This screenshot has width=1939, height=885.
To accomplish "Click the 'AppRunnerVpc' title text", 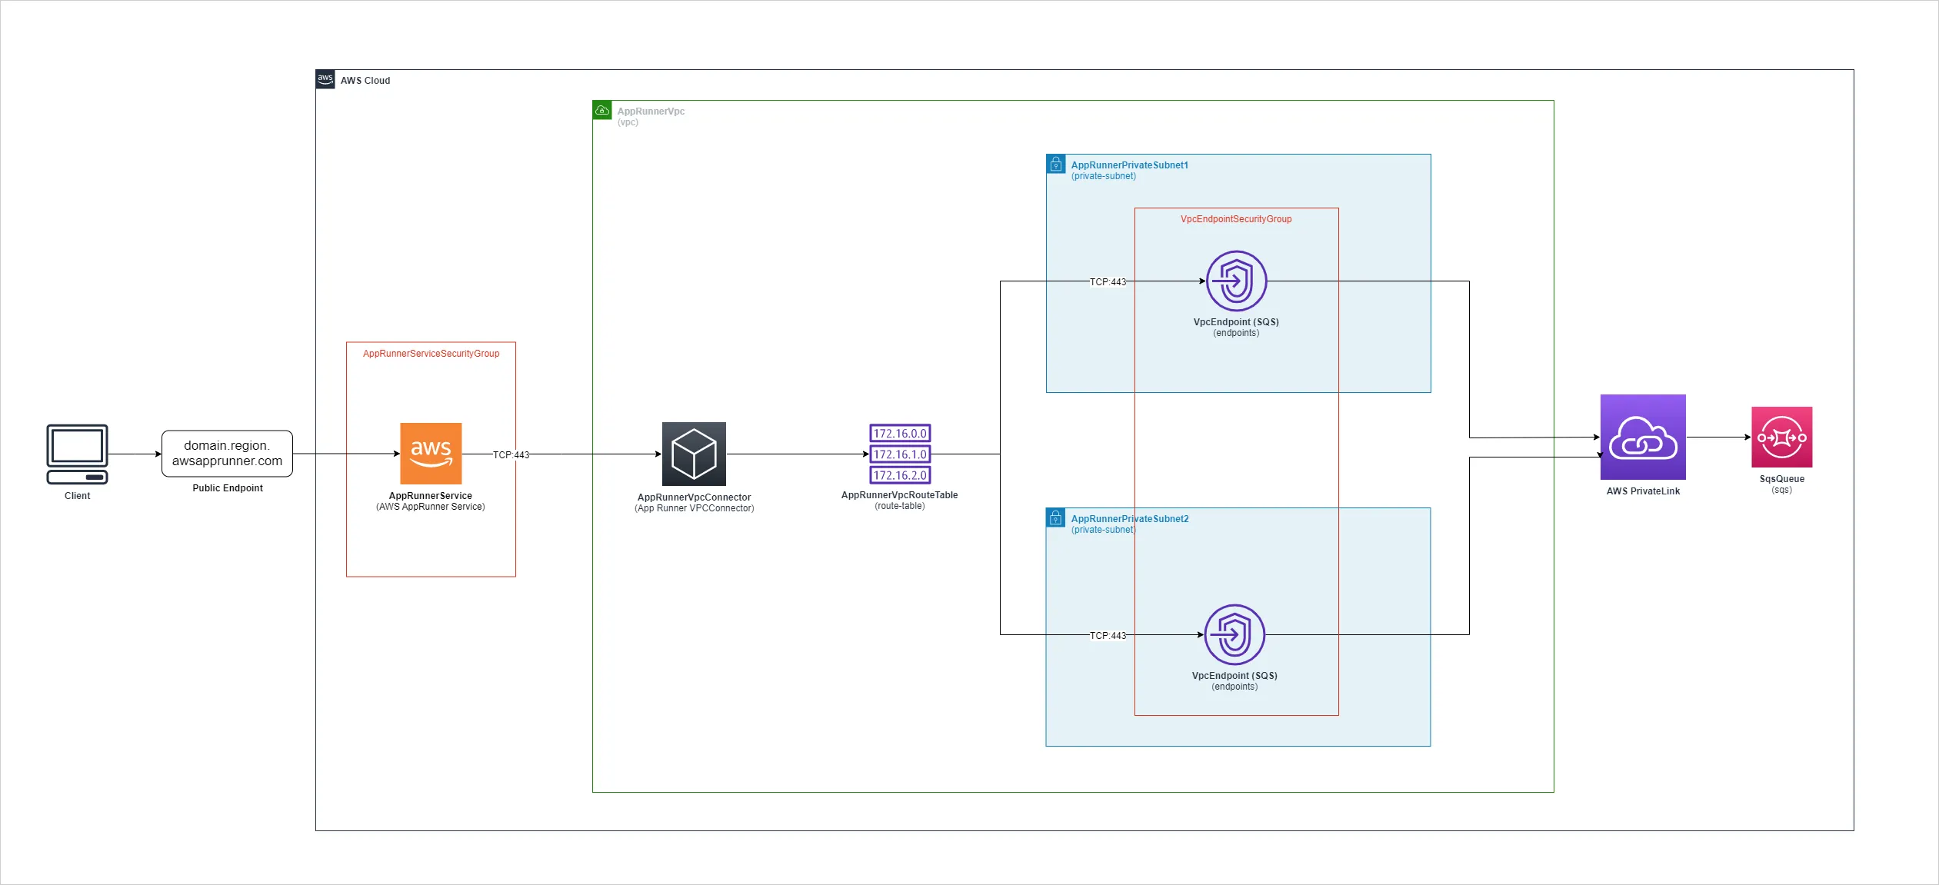I will (651, 111).
